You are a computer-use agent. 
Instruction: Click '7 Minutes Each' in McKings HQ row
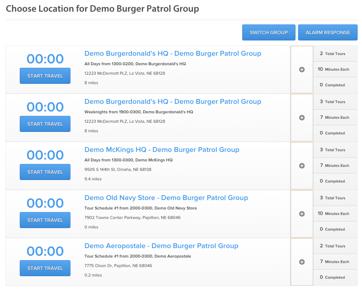click(x=335, y=166)
